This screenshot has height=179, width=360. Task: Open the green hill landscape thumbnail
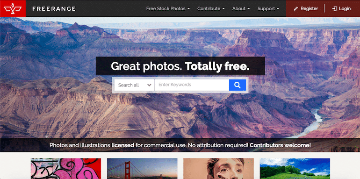pos(295,168)
